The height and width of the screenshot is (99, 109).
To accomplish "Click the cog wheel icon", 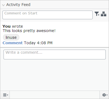I will [104, 95].
